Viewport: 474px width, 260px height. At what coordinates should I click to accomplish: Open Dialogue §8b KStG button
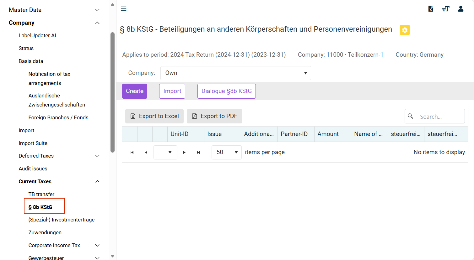227,91
